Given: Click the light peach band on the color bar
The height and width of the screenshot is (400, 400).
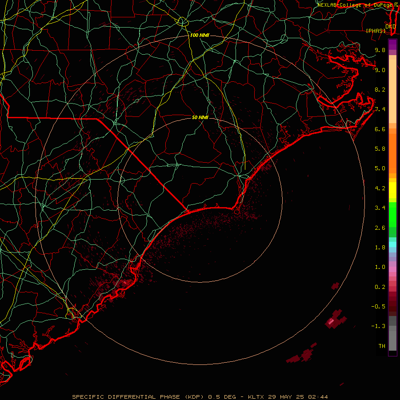Looking at the screenshot, I should click(392, 91).
